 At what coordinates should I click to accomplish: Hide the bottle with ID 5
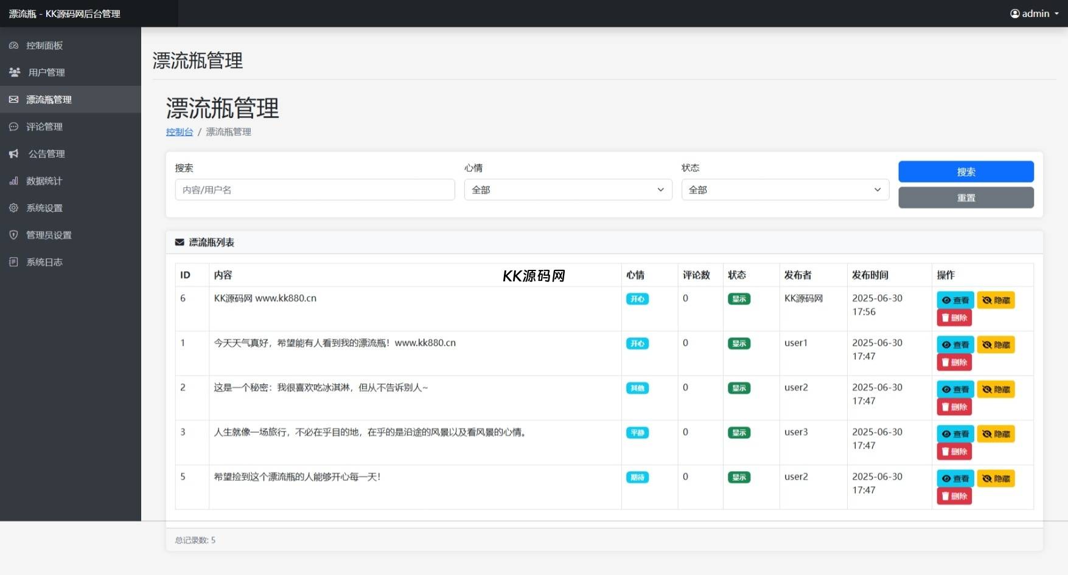tap(996, 478)
